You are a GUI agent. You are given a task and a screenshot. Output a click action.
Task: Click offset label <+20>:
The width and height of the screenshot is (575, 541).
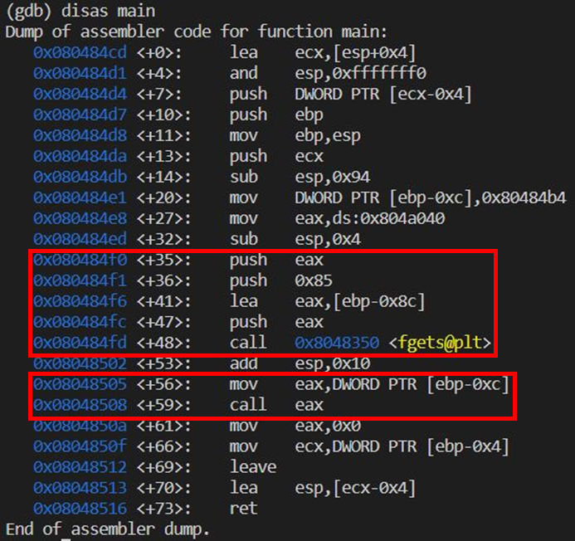(x=164, y=197)
